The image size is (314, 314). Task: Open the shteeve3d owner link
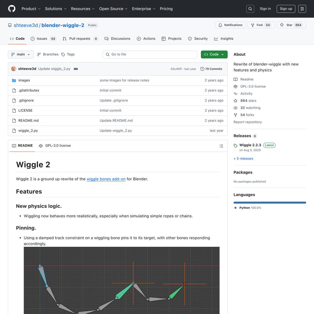(x=26, y=25)
